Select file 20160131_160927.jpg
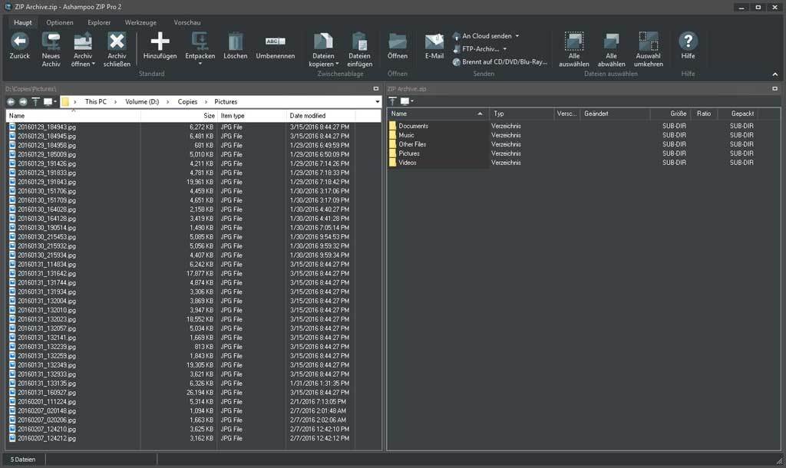Screen dimensions: 786x468 [47, 392]
